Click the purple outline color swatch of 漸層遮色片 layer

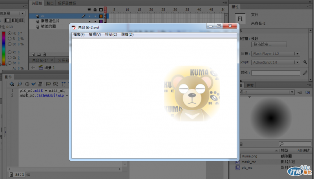pyautogui.click(x=101, y=21)
